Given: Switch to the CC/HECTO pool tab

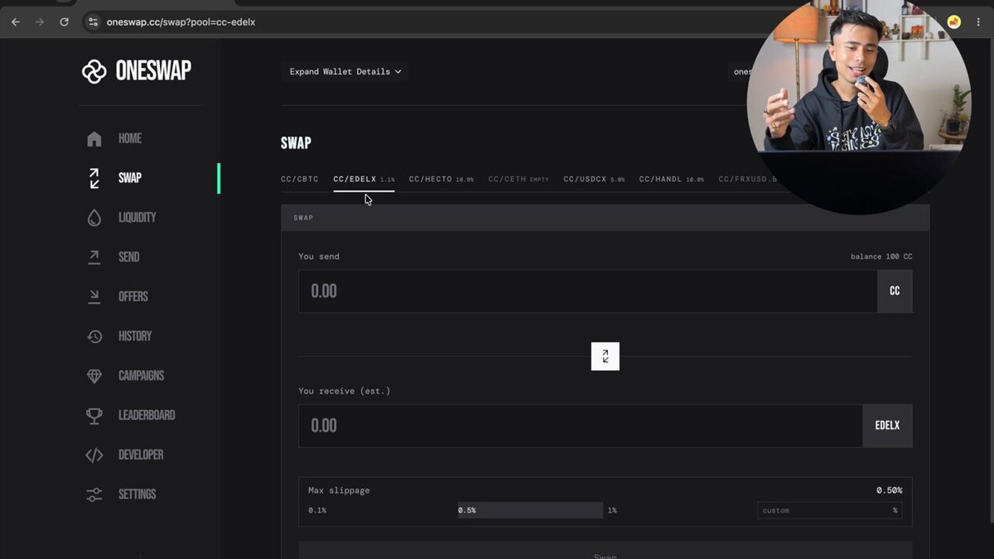Looking at the screenshot, I should pos(442,179).
